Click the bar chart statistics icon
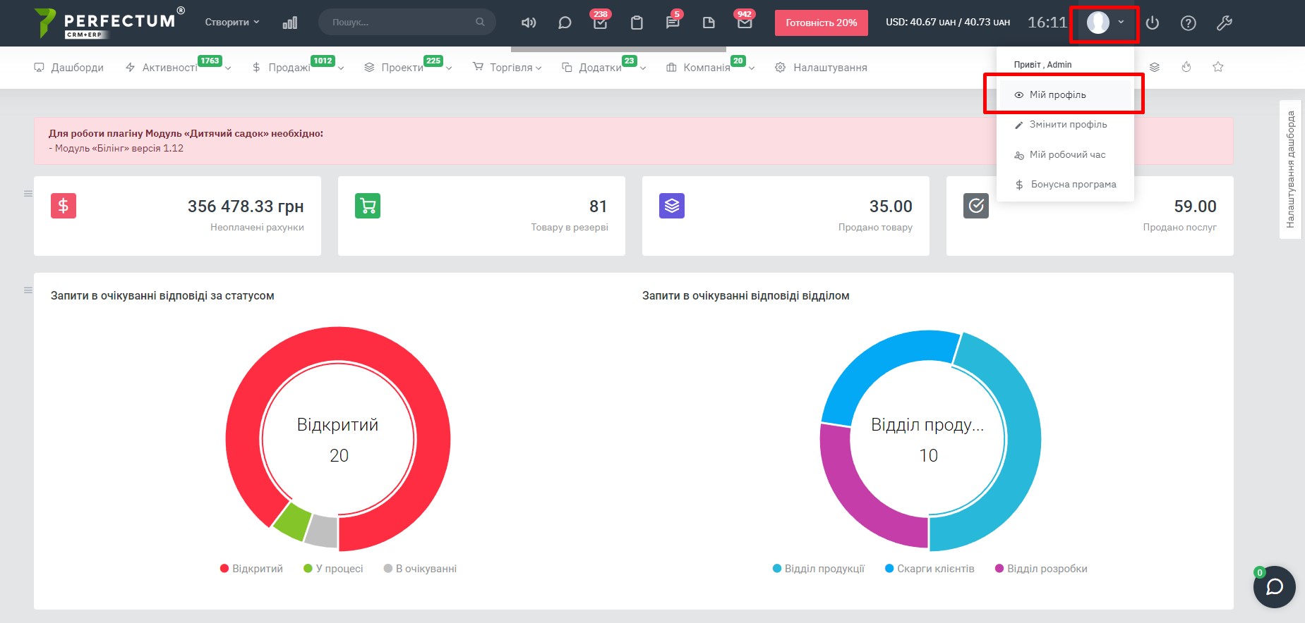Viewport: 1305px width, 623px height. click(x=289, y=23)
